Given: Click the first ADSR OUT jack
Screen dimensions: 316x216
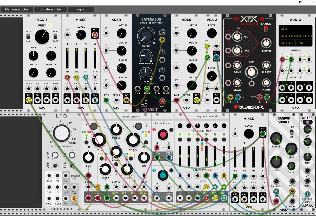Looking at the screenshot, I should click(x=126, y=100).
